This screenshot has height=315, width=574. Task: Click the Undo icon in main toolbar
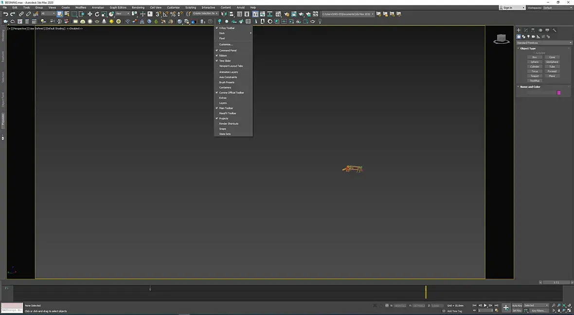coord(5,14)
